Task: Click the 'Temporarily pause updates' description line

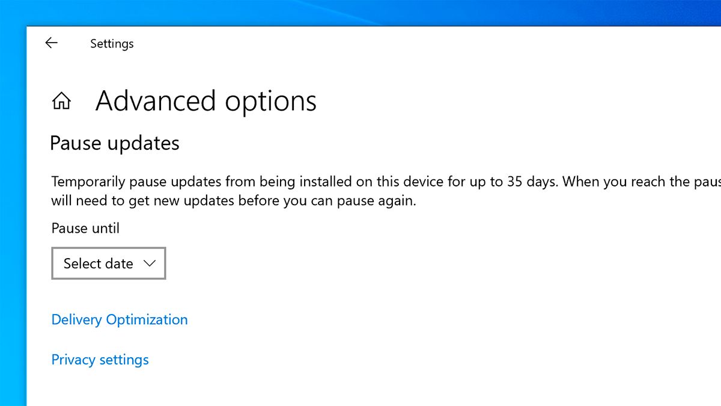Action: [x=386, y=182]
